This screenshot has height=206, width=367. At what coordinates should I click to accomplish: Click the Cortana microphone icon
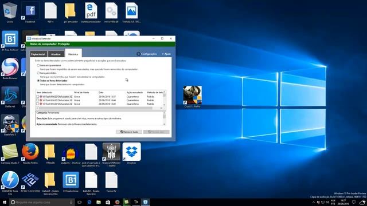pyautogui.click(x=71, y=202)
